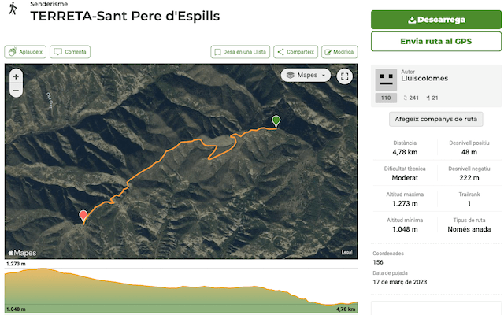Open the Mapes layer dropdown
This screenshot has height=315, width=504.
[x=306, y=76]
